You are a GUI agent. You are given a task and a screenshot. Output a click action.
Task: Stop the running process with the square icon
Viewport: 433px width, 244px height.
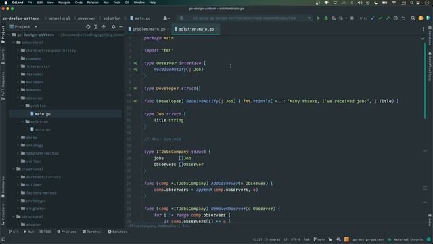352,18
